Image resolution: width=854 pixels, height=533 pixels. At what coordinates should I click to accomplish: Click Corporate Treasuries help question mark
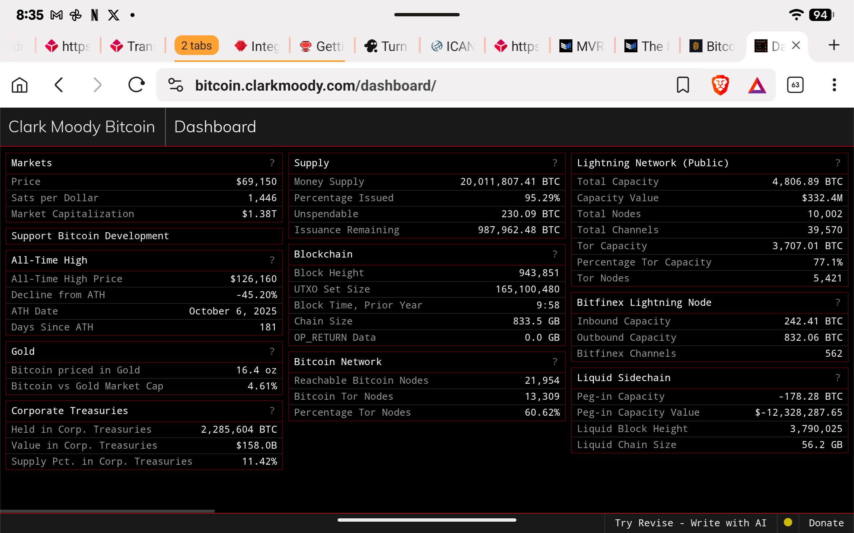[x=272, y=411]
